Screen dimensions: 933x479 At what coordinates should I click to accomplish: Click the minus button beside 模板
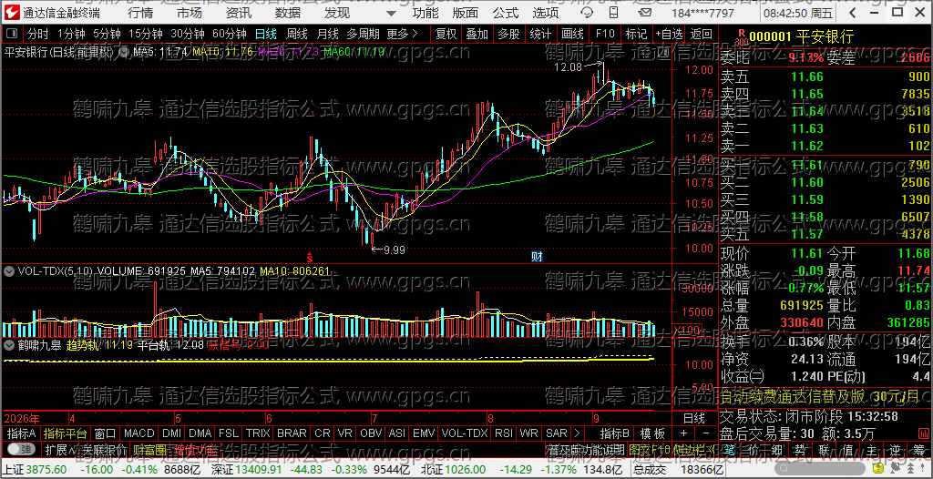coord(705,433)
